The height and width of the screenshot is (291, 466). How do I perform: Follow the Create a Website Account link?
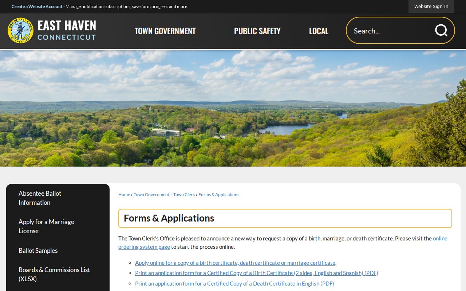37,7
